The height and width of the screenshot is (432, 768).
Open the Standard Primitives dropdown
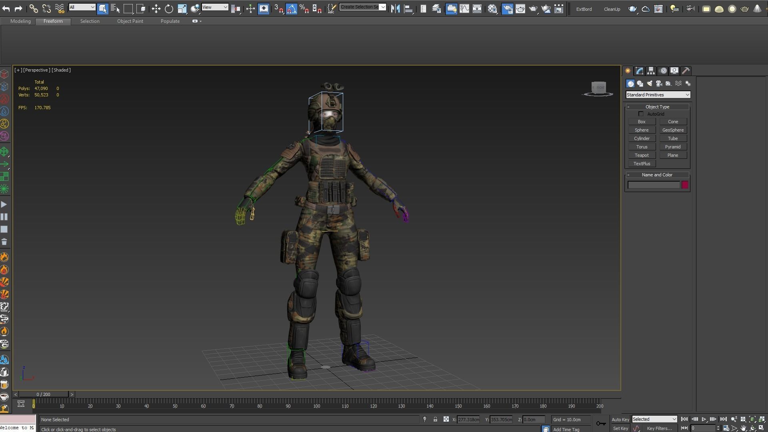click(x=658, y=95)
